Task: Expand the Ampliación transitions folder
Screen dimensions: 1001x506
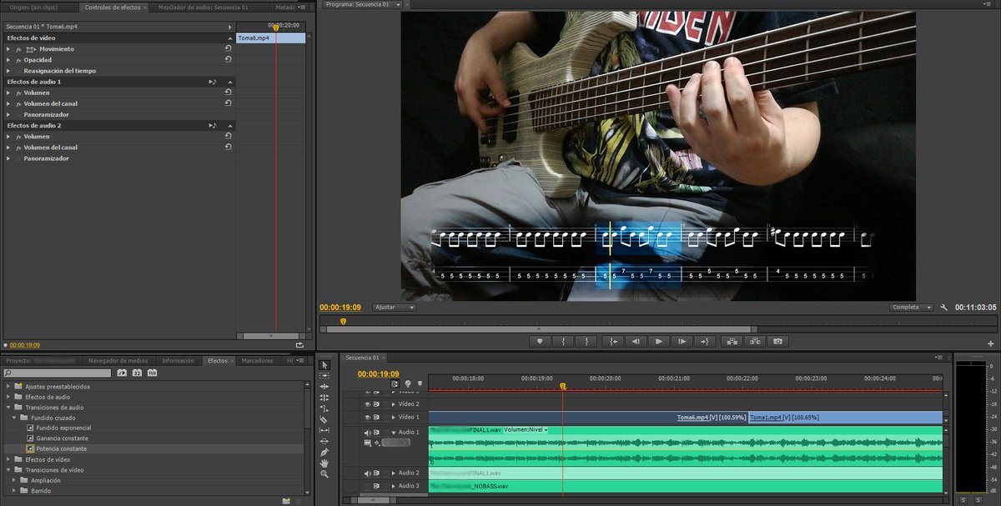Action: 13,480
